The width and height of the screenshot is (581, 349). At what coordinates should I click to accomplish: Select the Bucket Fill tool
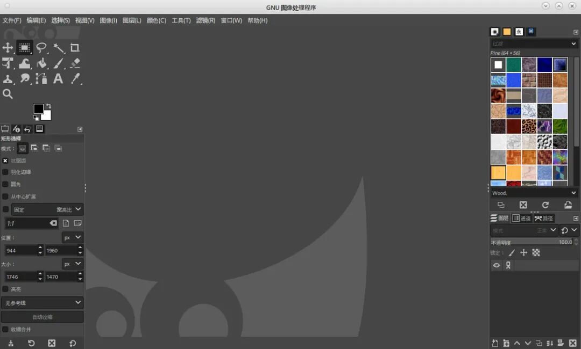(x=42, y=63)
